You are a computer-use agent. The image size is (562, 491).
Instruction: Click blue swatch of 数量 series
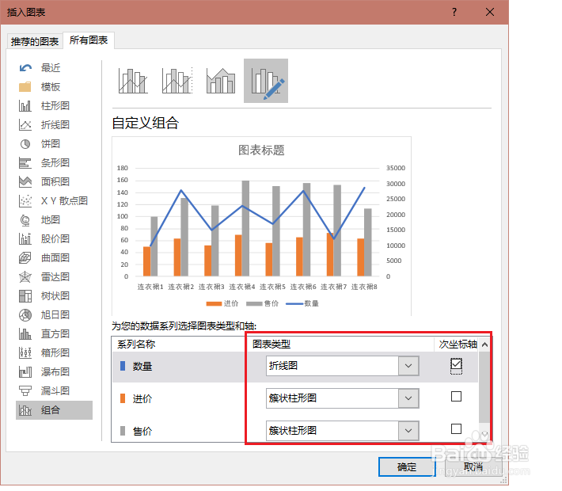click(123, 366)
